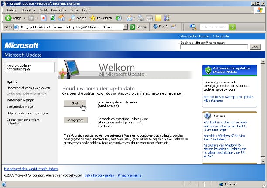Click the Internet zone status bar entry
267x188 pixels.
pyautogui.click(x=228, y=185)
